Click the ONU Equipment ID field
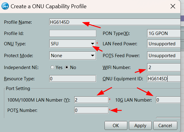Image resolution: width=184 pixels, height=132 pixels. click(164, 78)
